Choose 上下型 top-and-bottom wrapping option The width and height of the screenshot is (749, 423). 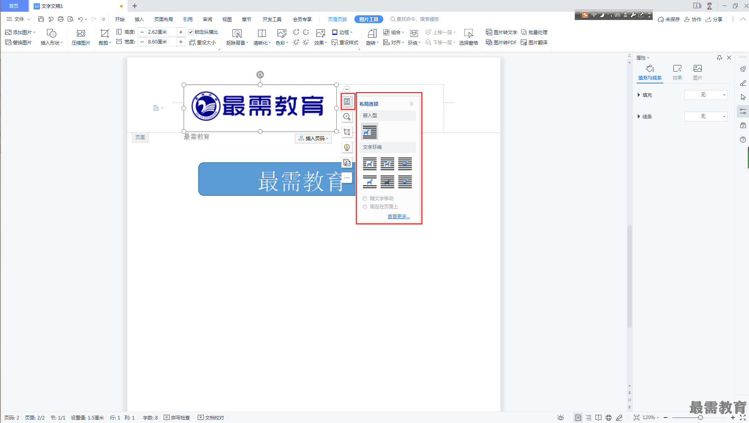pyautogui.click(x=370, y=182)
